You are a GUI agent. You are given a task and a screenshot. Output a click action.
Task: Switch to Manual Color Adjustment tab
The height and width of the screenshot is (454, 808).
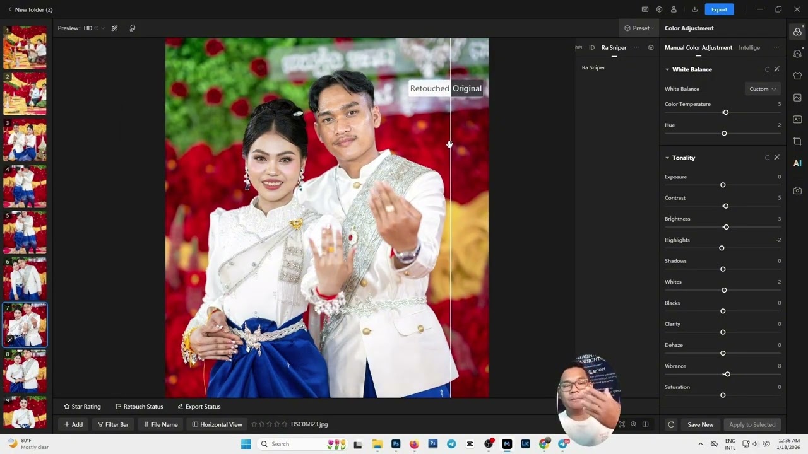[698, 47]
